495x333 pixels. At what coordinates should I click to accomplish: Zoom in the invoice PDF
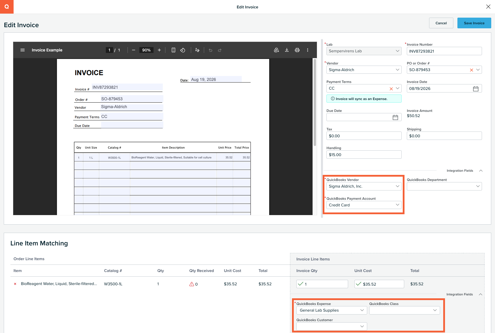[x=159, y=50]
